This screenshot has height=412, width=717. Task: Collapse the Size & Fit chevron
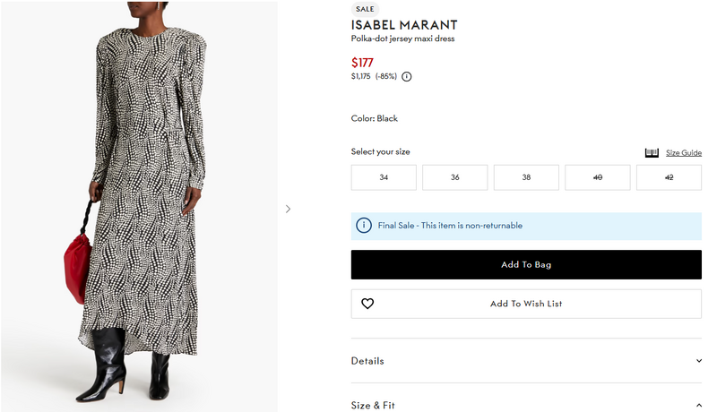click(x=699, y=406)
